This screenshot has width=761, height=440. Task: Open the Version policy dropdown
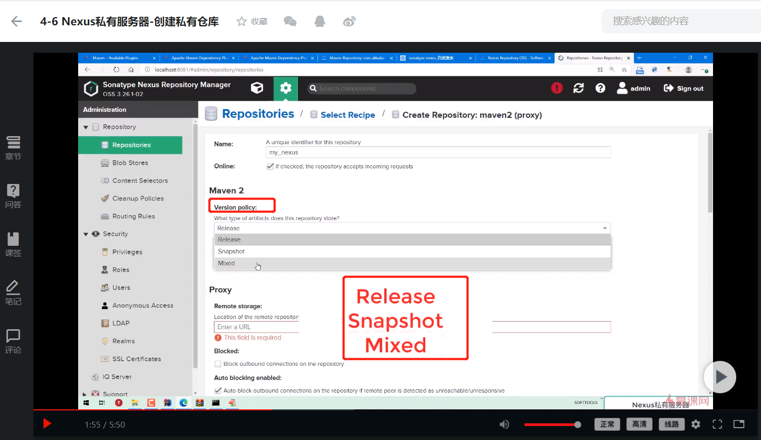412,228
